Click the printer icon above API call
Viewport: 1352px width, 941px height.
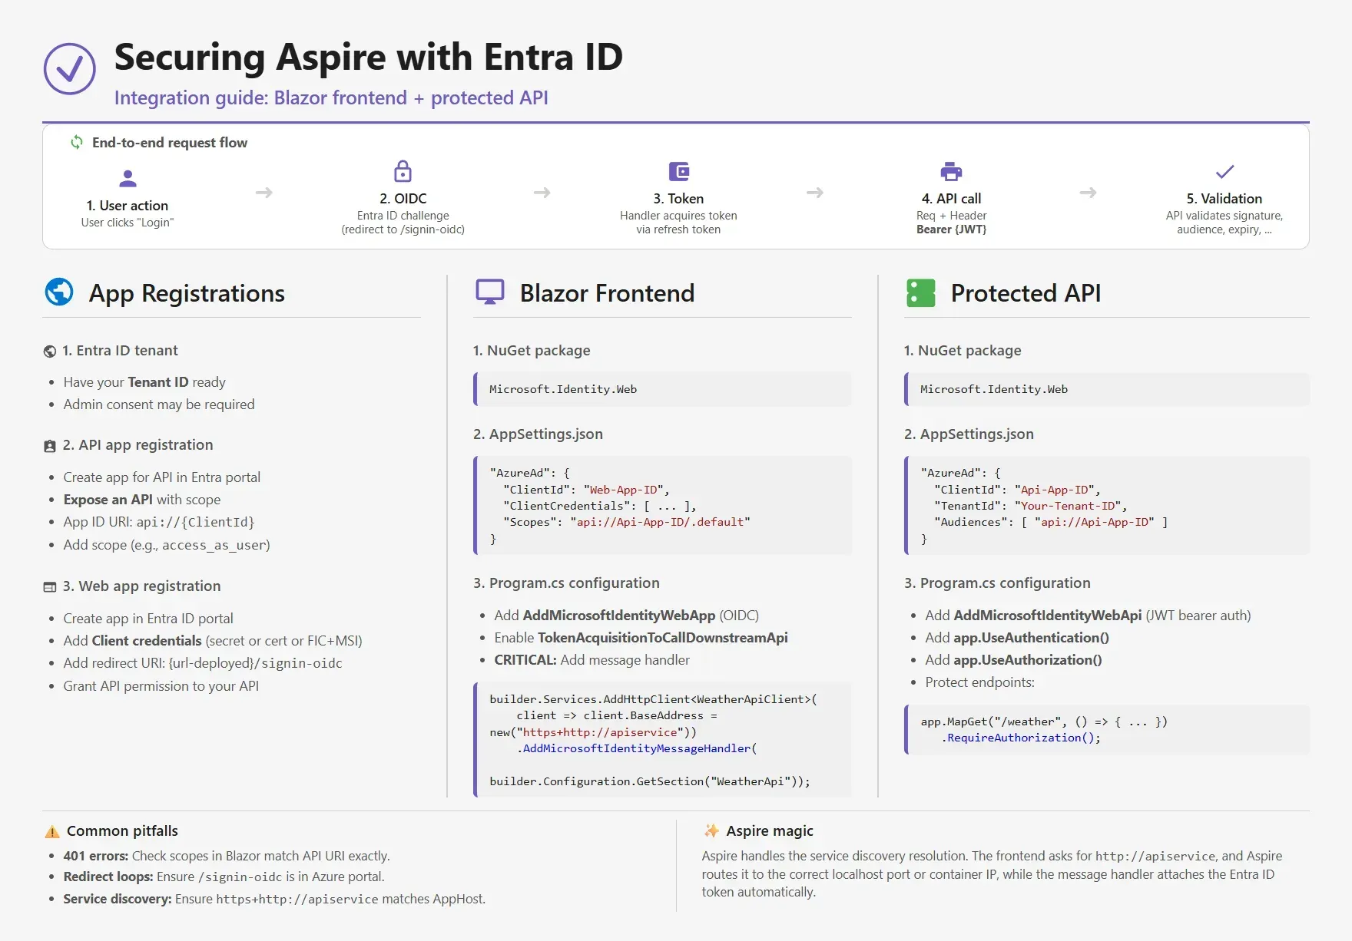(951, 171)
